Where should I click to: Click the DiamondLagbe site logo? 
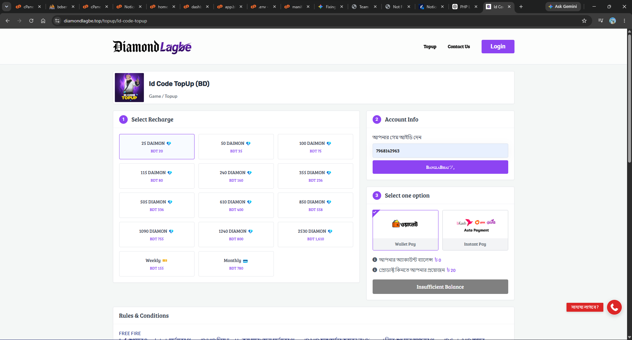pos(152,47)
